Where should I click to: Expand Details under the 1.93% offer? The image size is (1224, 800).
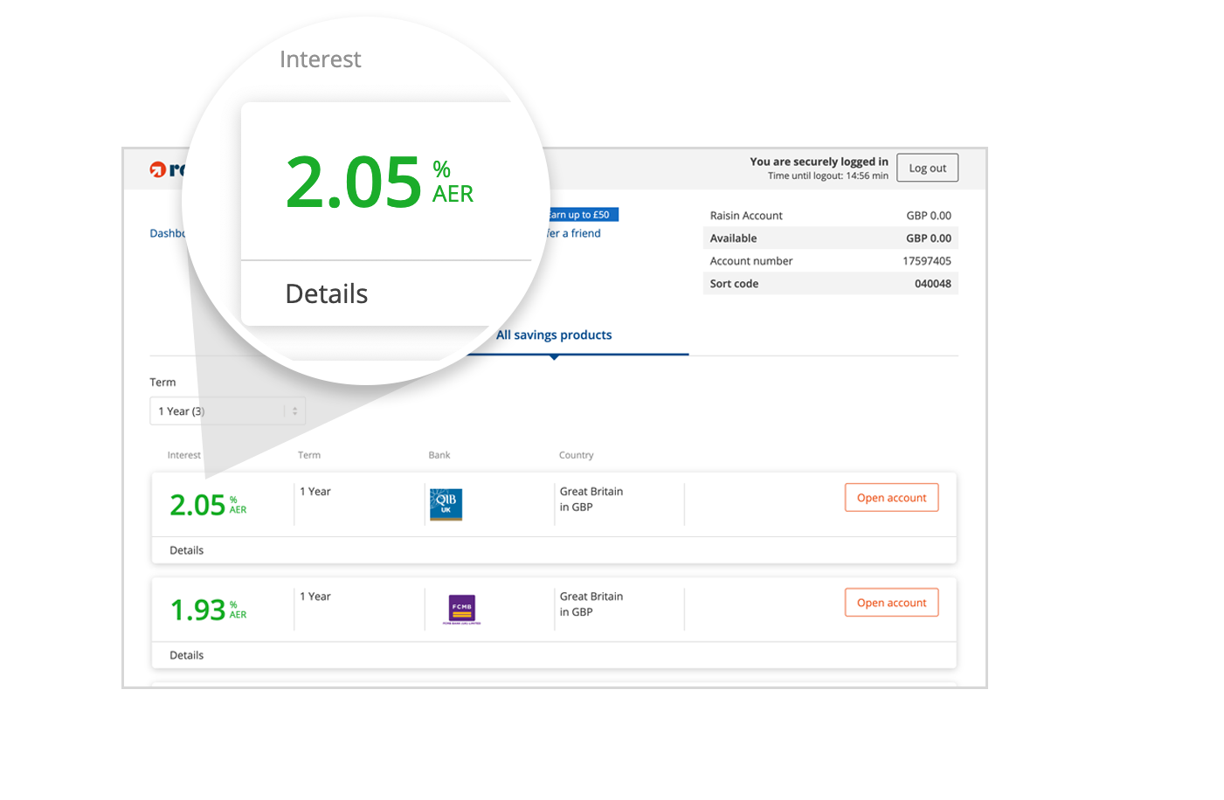186,655
